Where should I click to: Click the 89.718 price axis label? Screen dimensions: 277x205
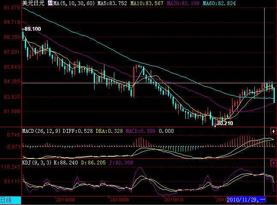pyautogui.click(x=12, y=22)
